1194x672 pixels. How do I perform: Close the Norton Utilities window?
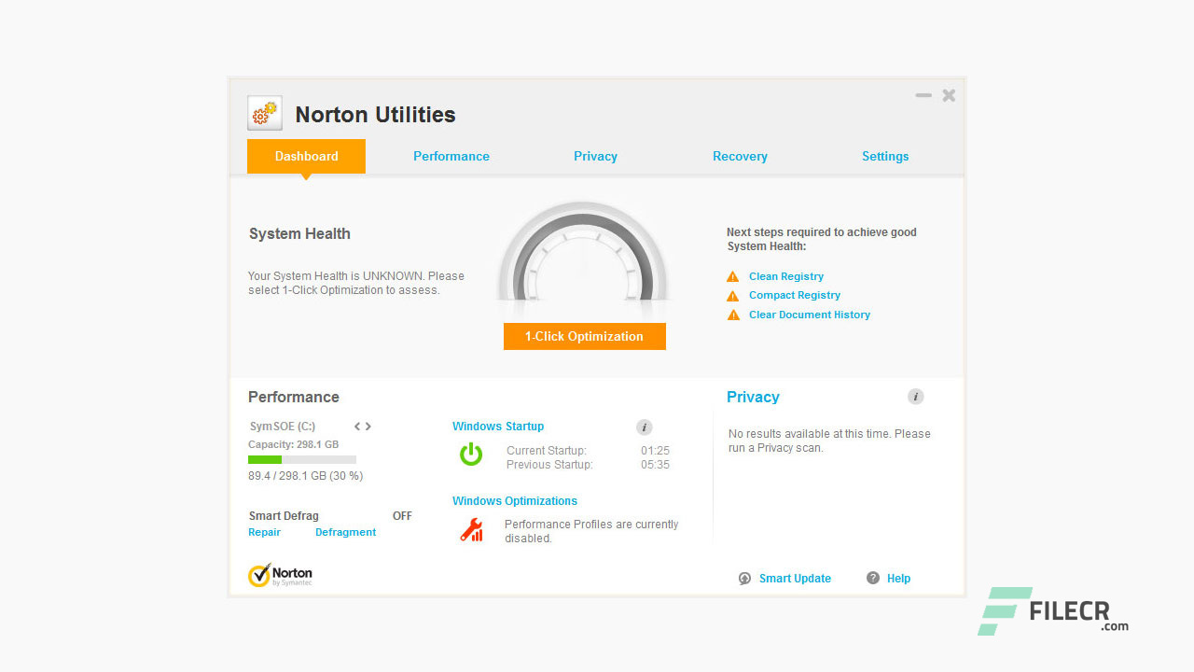[949, 95]
